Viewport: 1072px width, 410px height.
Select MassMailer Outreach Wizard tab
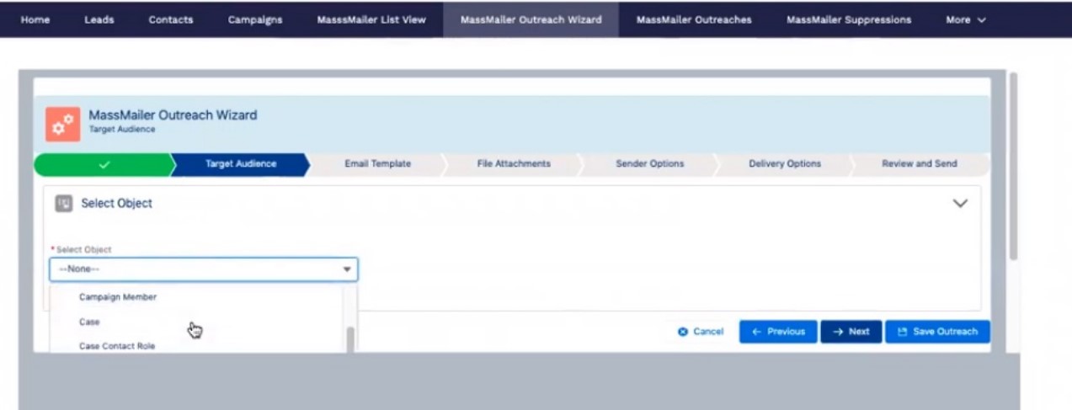(x=531, y=19)
